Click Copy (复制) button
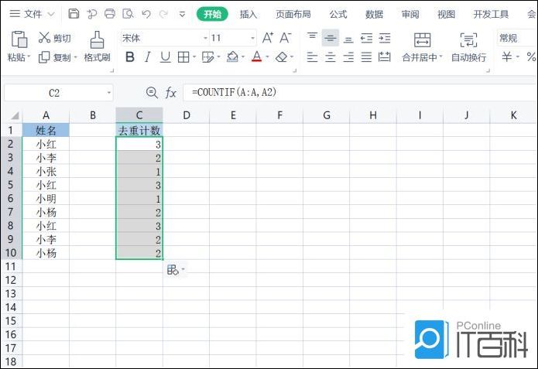This screenshot has width=538, height=369. pyautogui.click(x=57, y=57)
